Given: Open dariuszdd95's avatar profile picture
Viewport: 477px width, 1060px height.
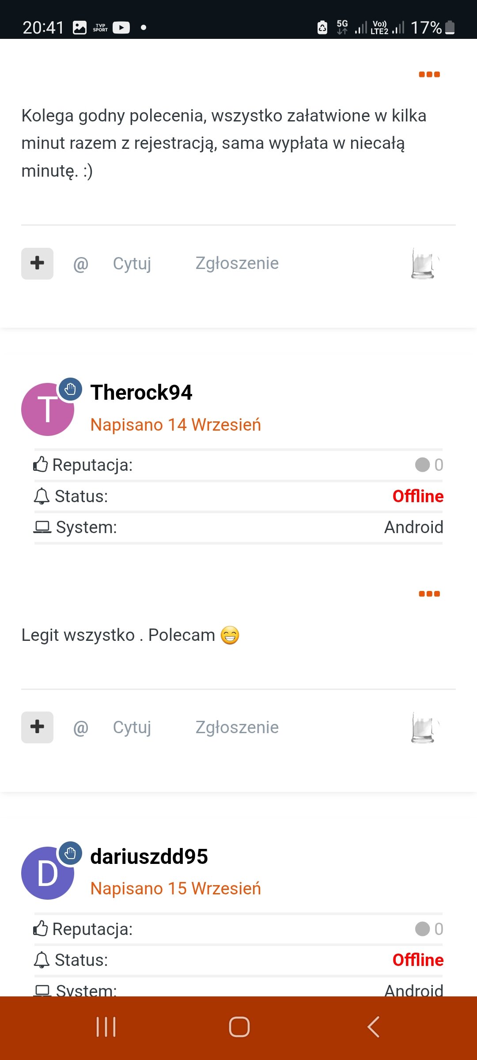Looking at the screenshot, I should (48, 873).
